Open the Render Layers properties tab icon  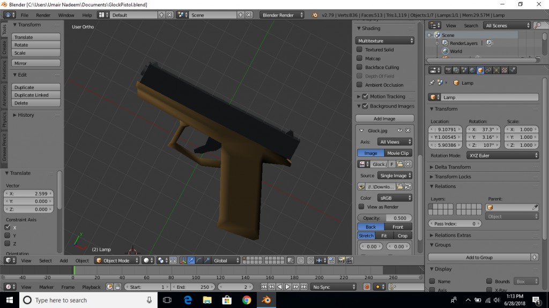(x=456, y=70)
